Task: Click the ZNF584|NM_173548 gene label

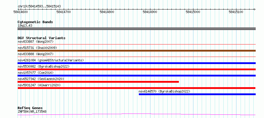Action: point(32,111)
